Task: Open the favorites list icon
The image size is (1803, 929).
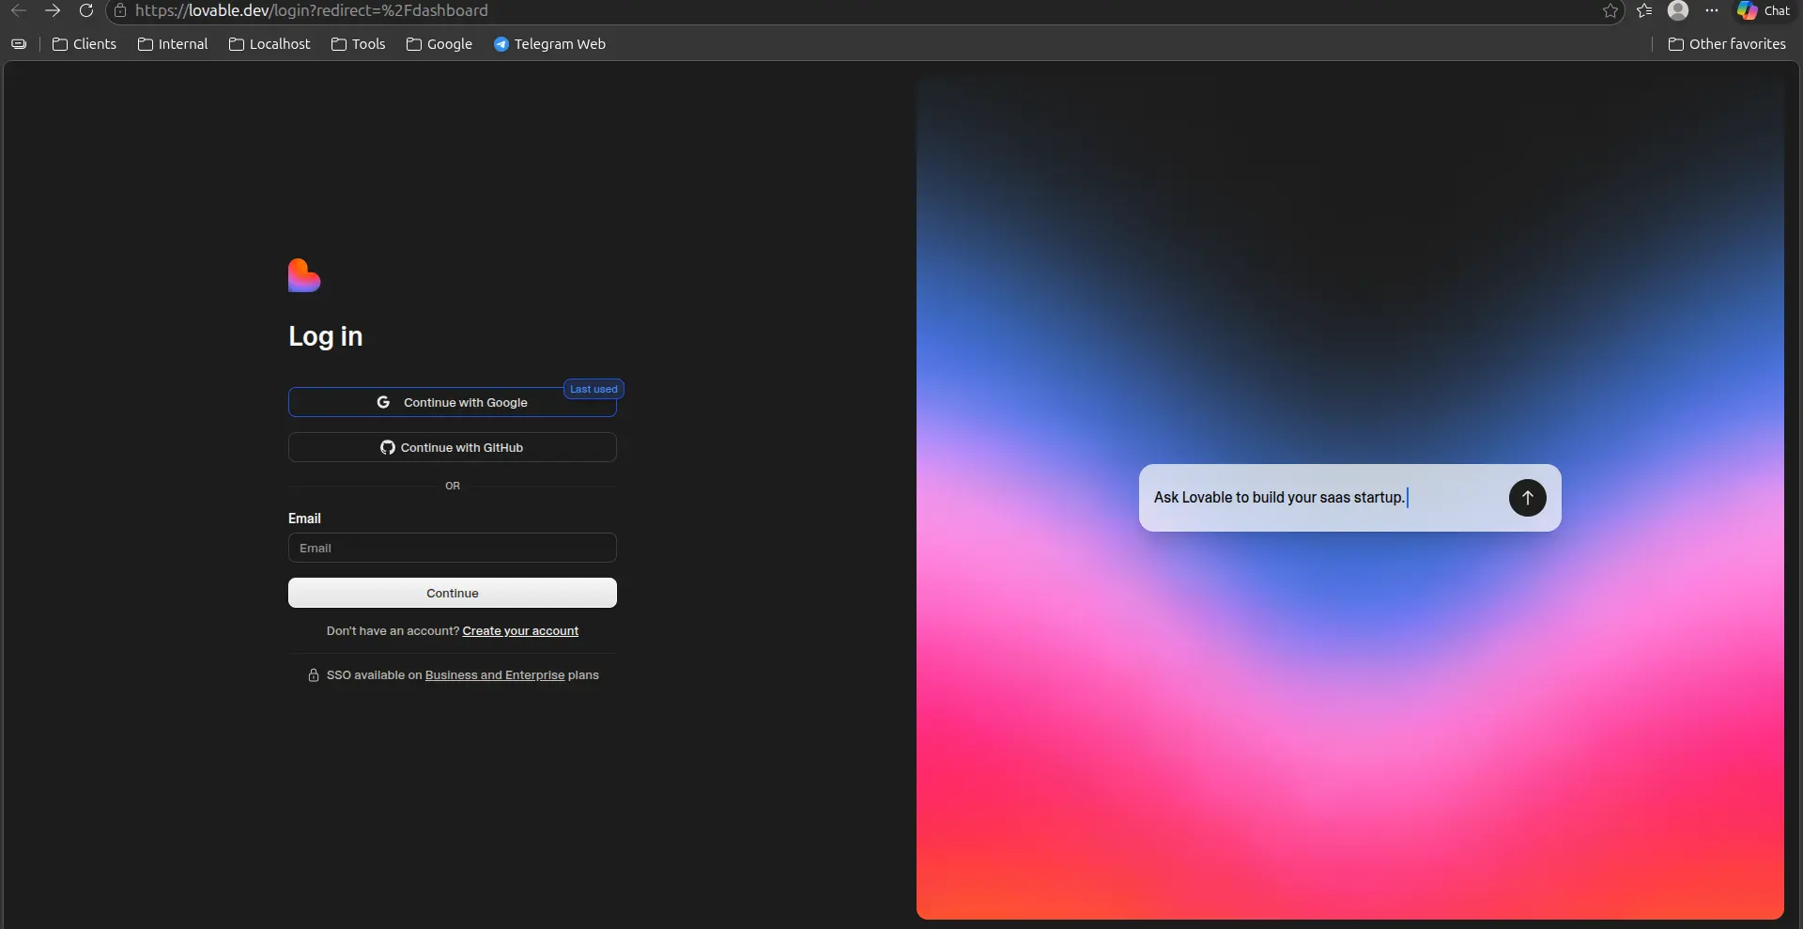Action: 1644,10
